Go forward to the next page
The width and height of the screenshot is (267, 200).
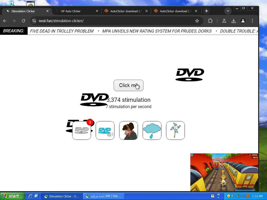14,21
